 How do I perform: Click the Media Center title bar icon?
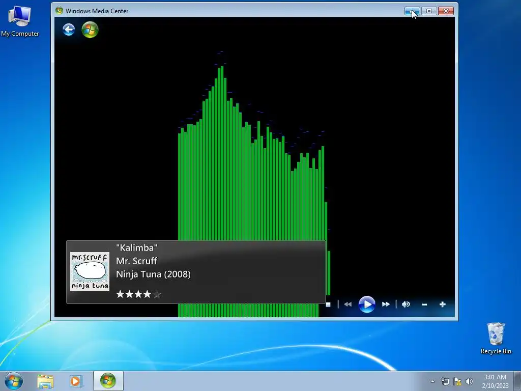coord(59,11)
